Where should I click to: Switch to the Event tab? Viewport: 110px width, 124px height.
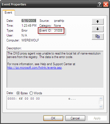pos(8,13)
